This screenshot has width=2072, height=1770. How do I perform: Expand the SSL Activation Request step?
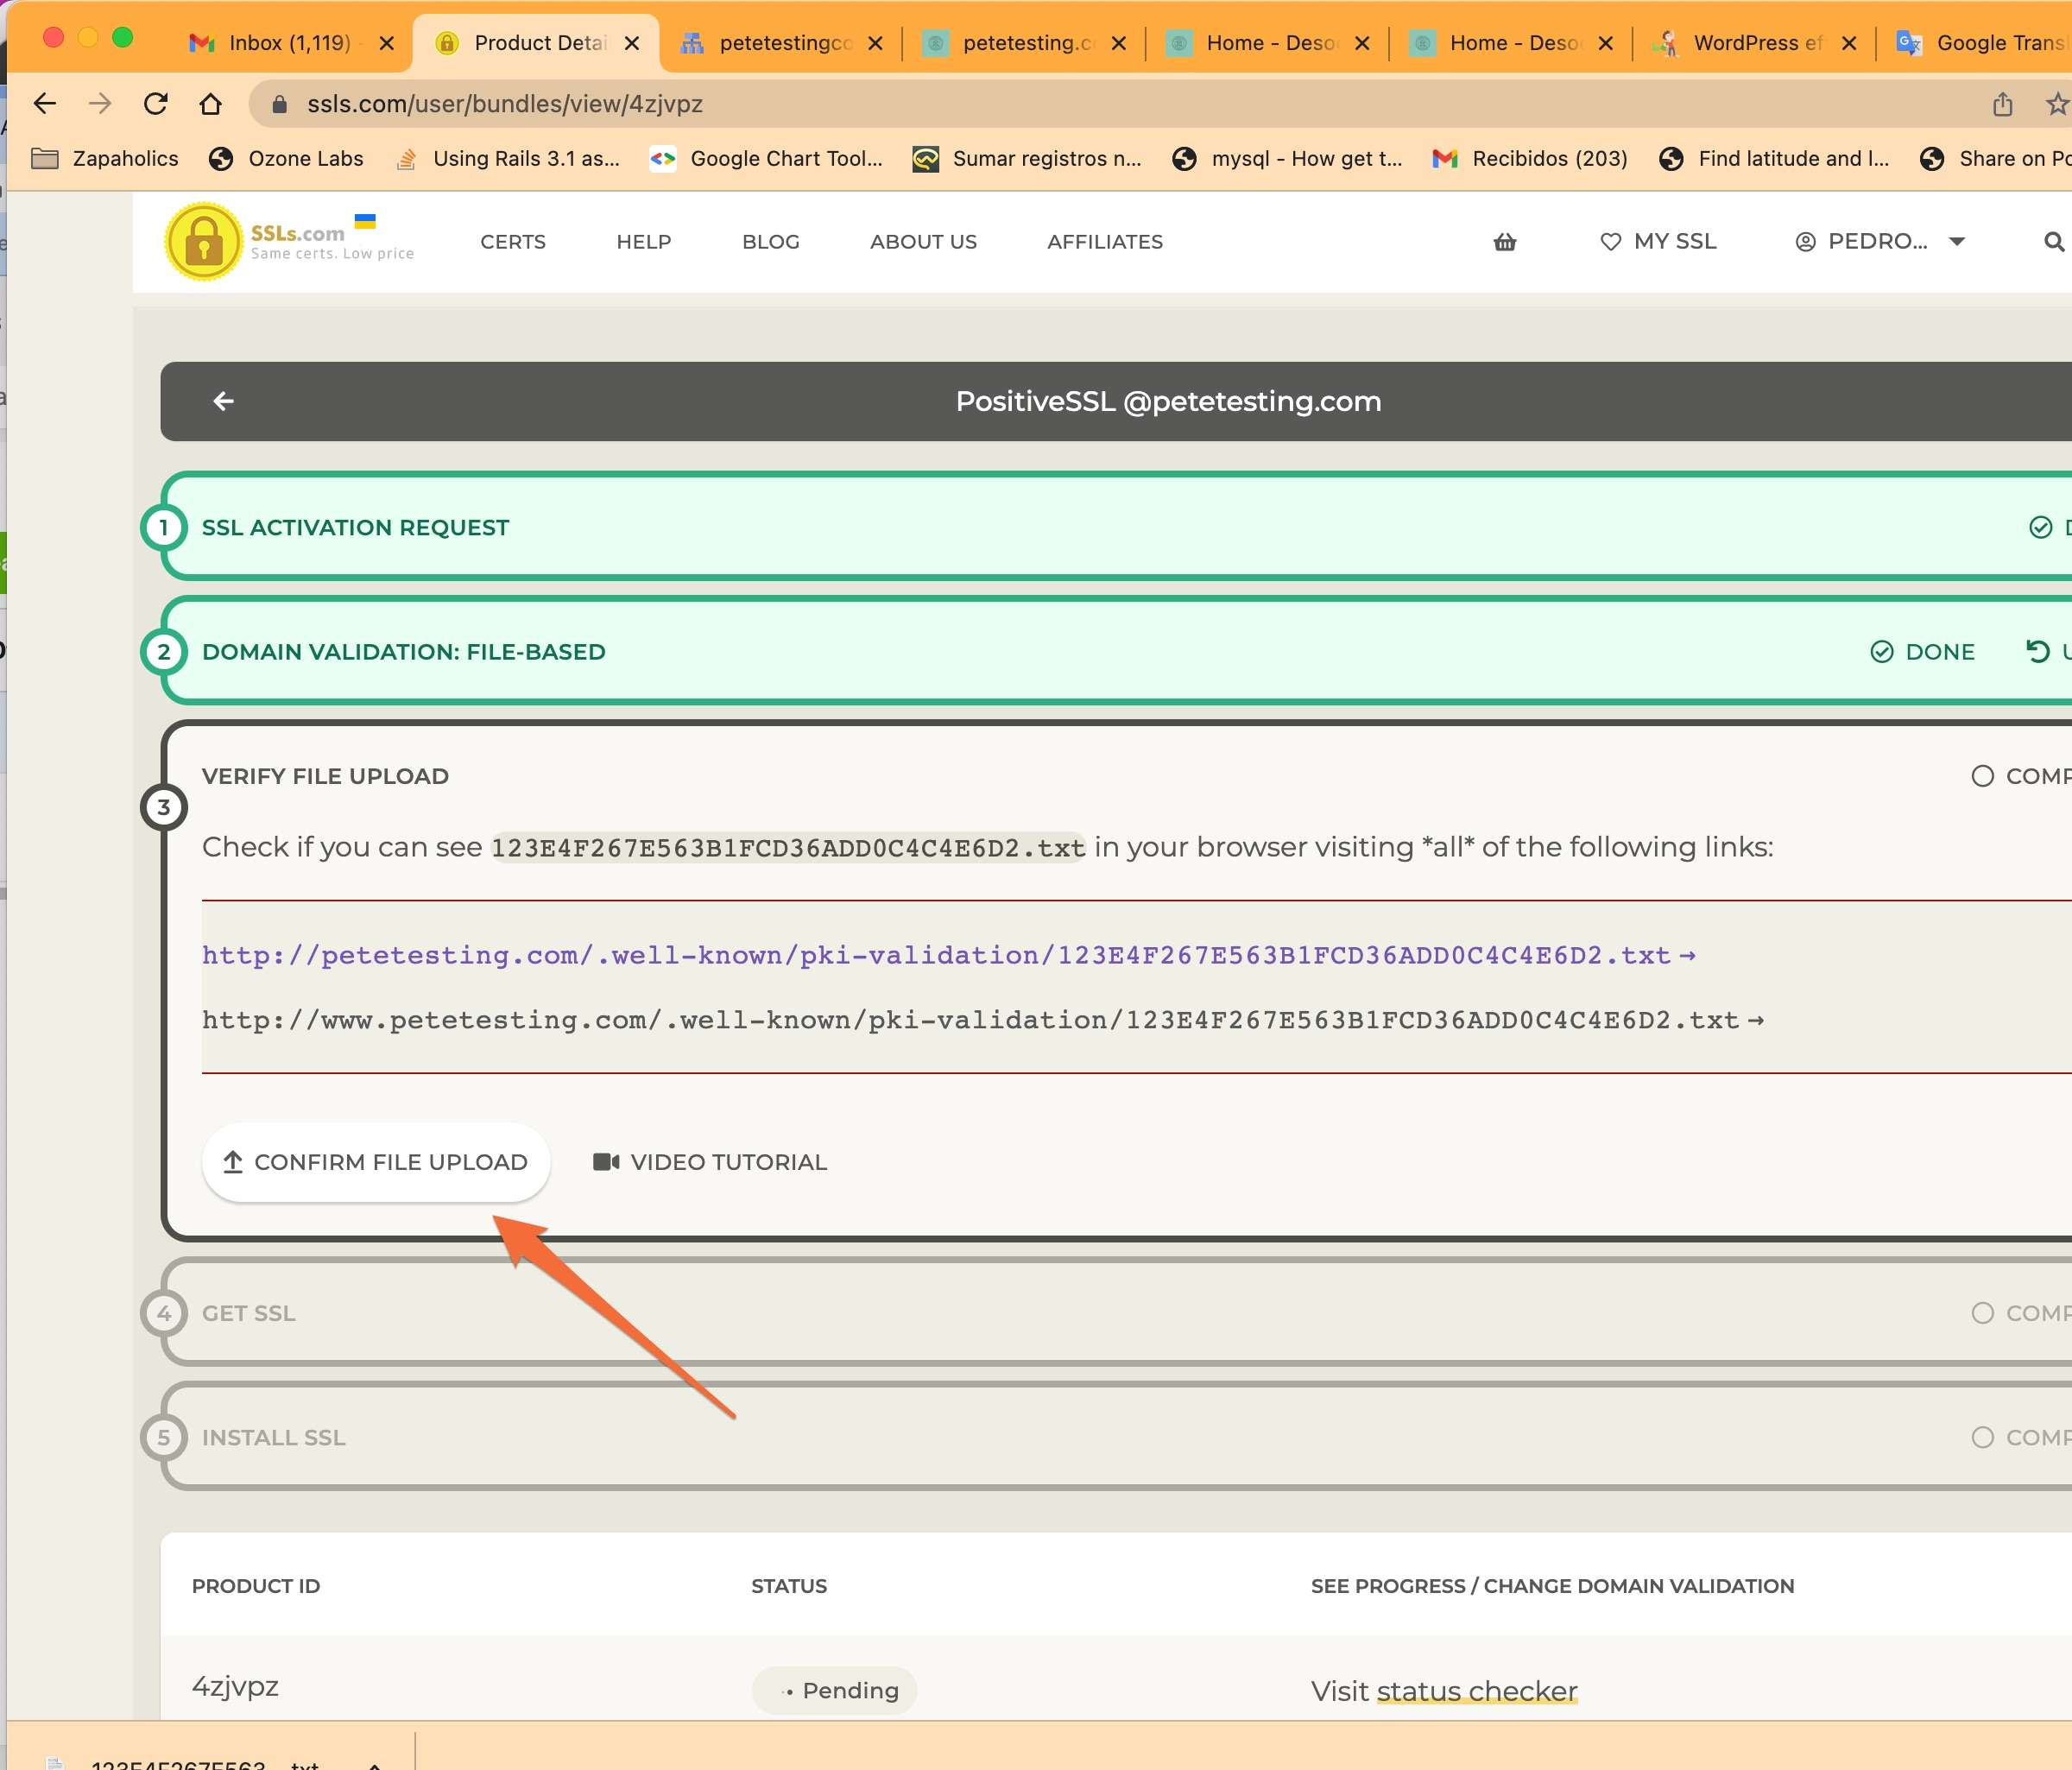pyautogui.click(x=355, y=527)
